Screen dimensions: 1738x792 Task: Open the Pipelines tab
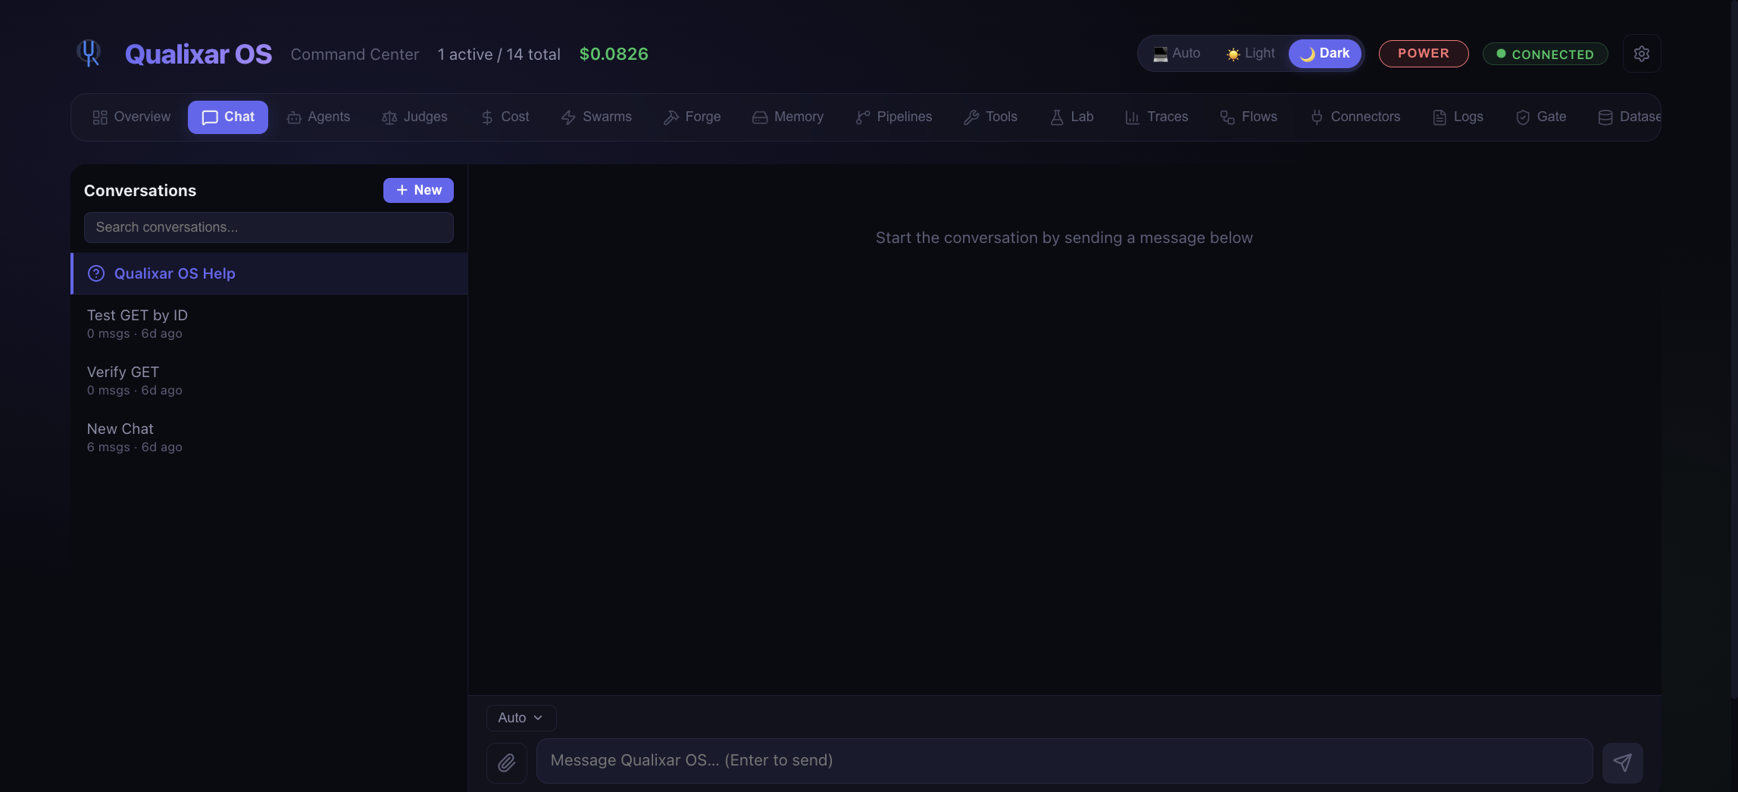click(894, 117)
